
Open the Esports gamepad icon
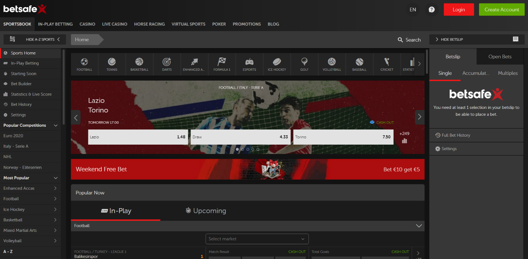coord(249,64)
